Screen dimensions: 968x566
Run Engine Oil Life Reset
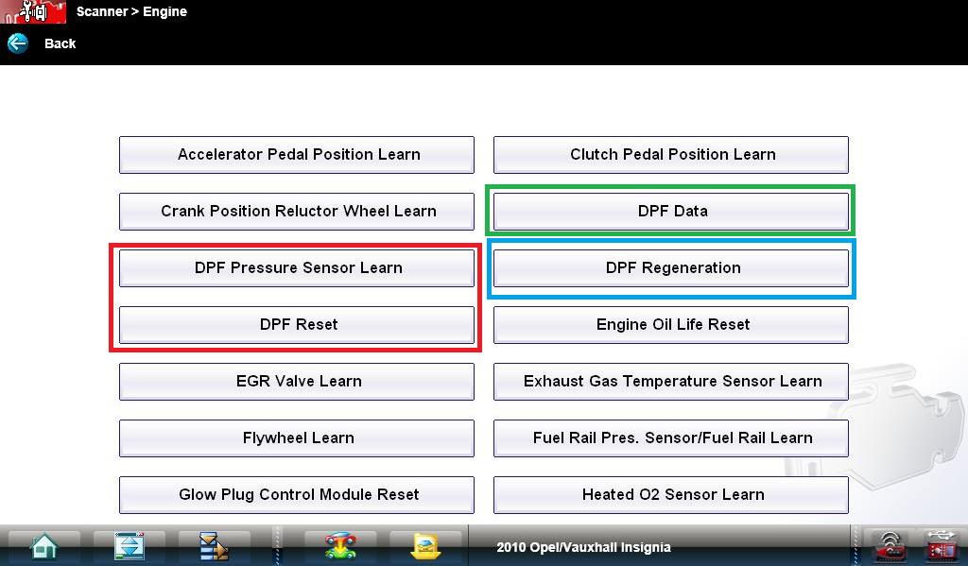click(x=671, y=325)
